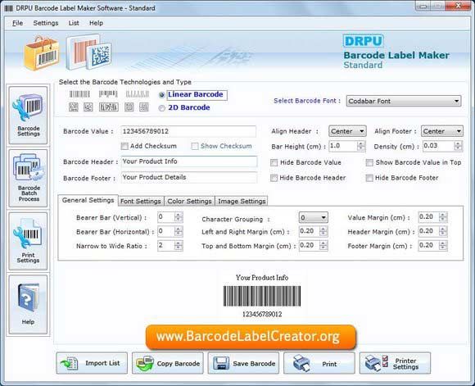This screenshot has height=386, width=475.
Task: Check Show Barcode Value in Top
Action: [x=369, y=163]
